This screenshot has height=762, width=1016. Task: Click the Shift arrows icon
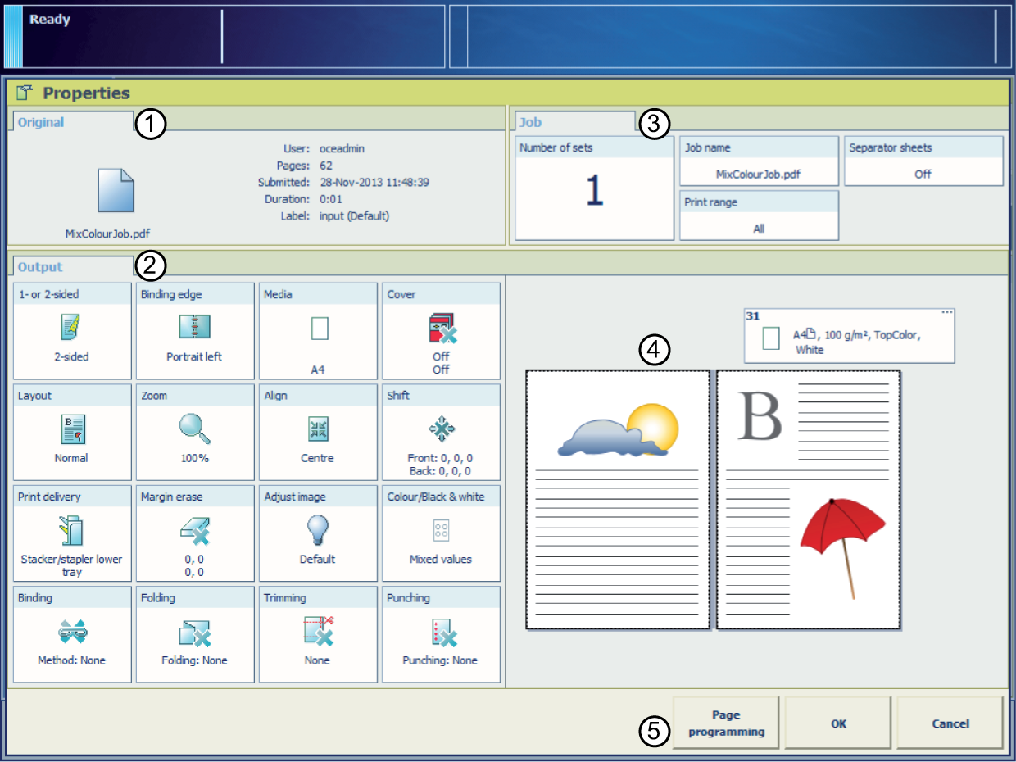point(441,429)
